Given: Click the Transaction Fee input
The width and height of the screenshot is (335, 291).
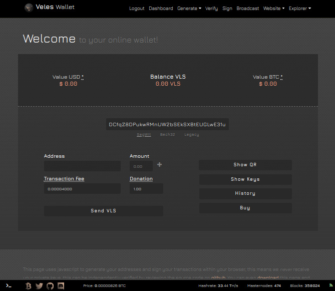Looking at the screenshot, I should (82, 189).
